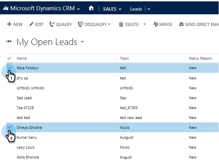The height and width of the screenshot is (165, 219).
Task: Open the dropdown arrow next to DELETE
Action: [145, 25]
